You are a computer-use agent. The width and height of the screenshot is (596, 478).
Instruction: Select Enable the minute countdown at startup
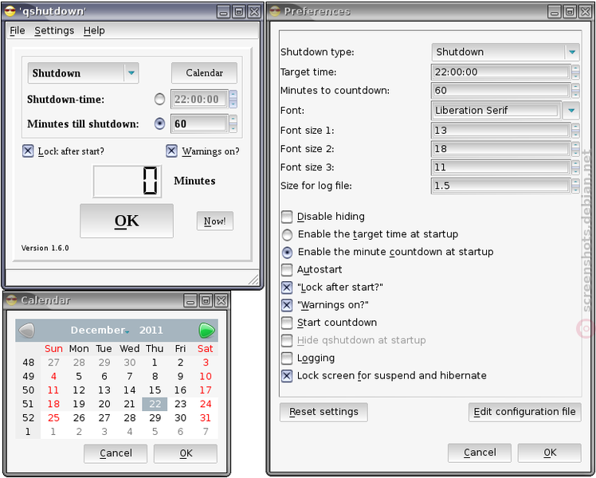[287, 253]
